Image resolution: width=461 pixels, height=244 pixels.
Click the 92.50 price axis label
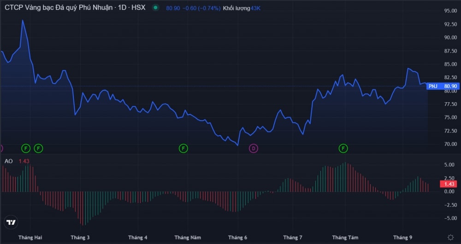pyautogui.click(x=450, y=24)
